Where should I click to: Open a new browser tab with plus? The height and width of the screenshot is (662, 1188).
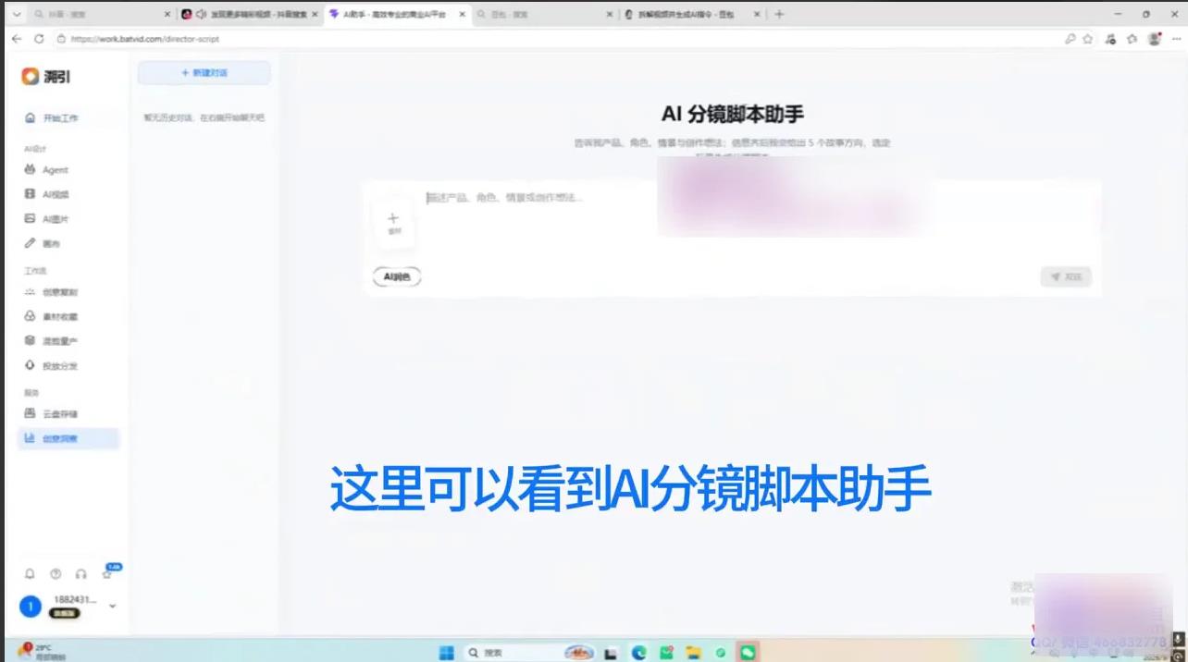(x=779, y=14)
